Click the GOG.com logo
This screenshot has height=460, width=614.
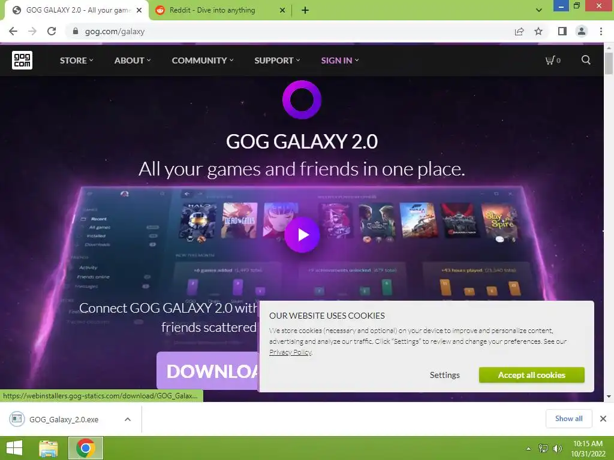pyautogui.click(x=22, y=60)
